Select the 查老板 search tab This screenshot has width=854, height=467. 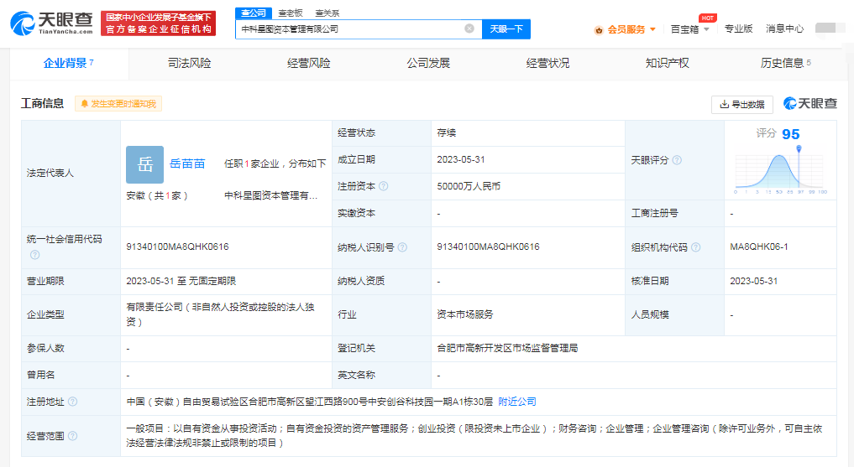tap(291, 13)
